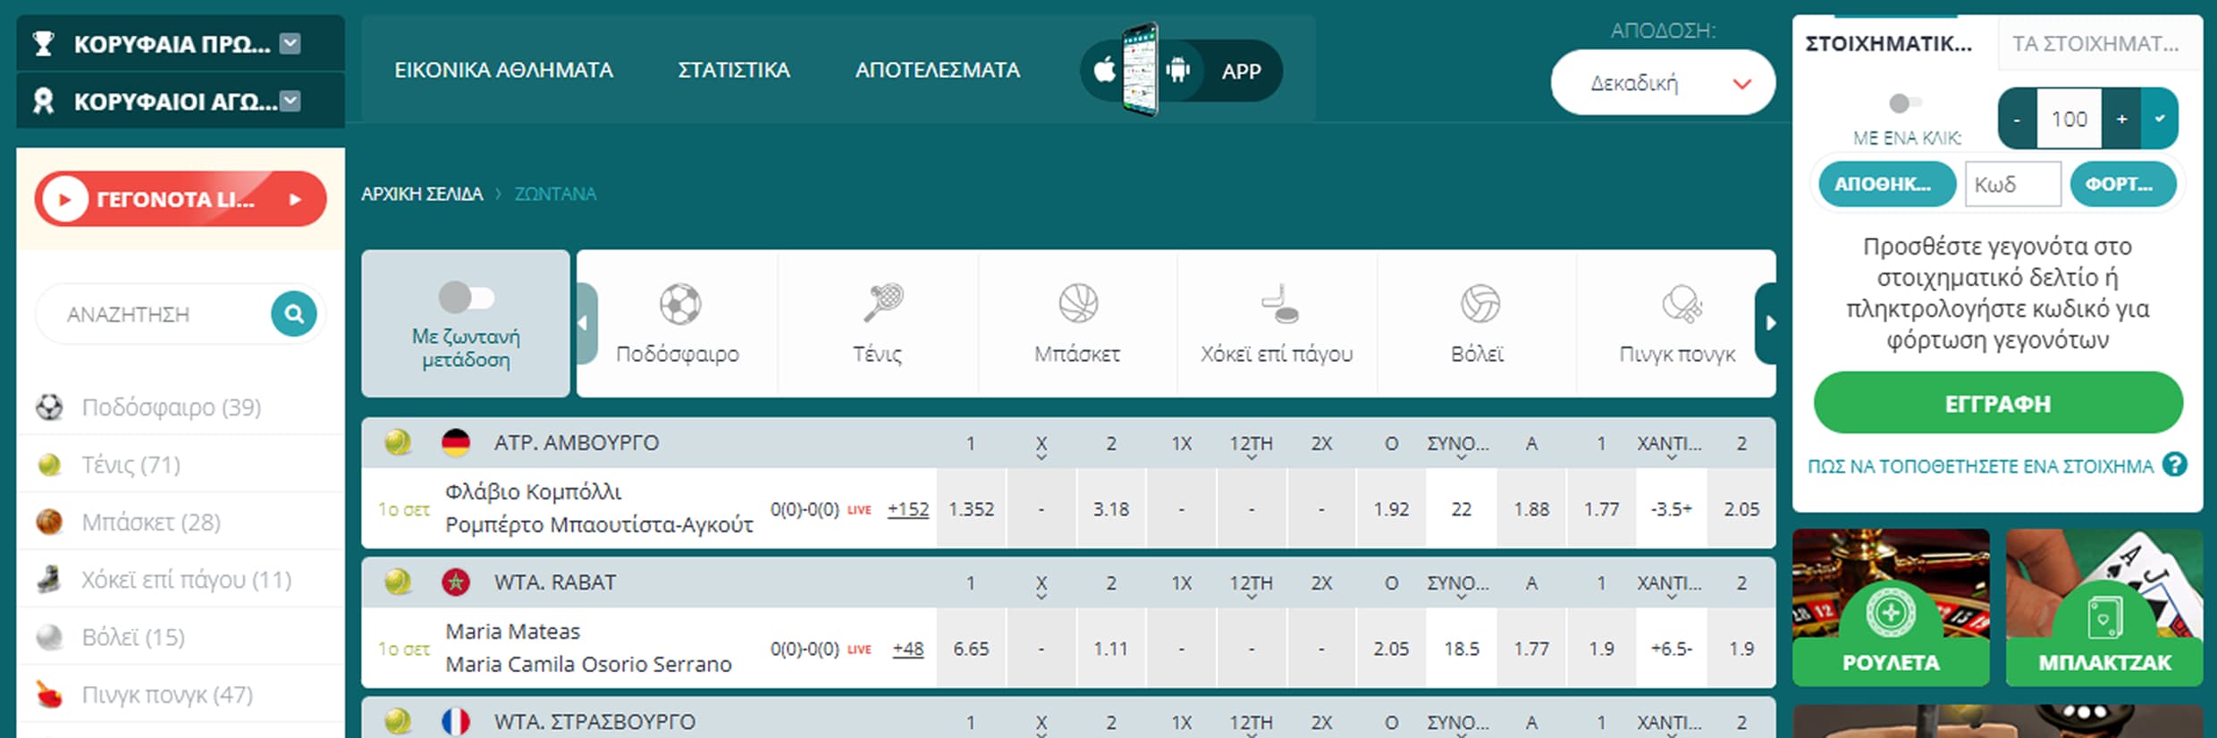
Task: Pick the Ice Hockey (Χόκεϊ επί πάγου) icon
Action: pos(1278,305)
